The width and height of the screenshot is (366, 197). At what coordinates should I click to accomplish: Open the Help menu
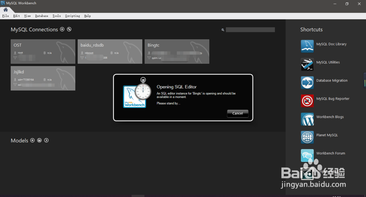point(87,16)
